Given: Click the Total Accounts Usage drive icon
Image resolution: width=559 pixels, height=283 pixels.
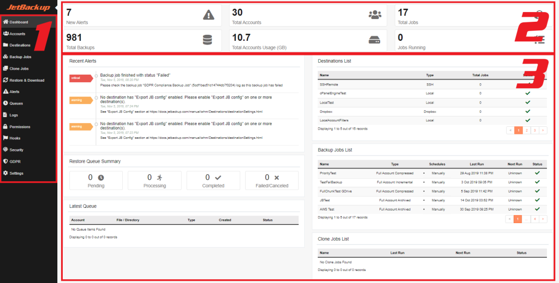Looking at the screenshot, I should coord(374,40).
